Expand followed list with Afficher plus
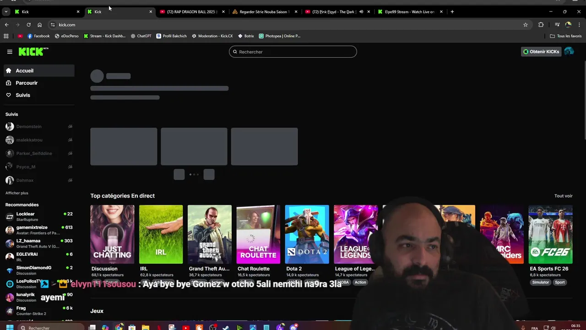Screen dimensions: 586x330 [17, 193]
